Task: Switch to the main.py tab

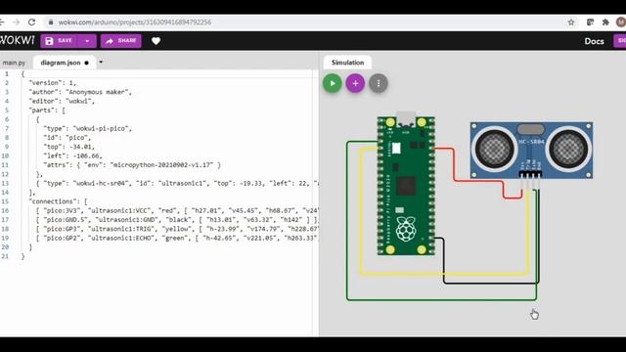Action: pos(14,63)
